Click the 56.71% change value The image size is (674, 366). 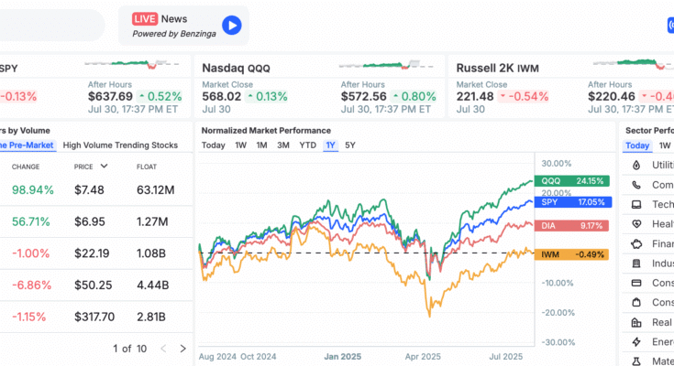[31, 221]
